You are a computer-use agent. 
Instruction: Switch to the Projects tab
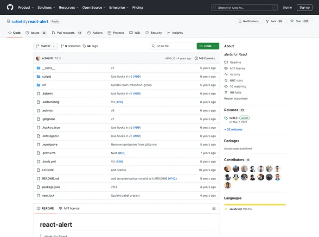click(116, 33)
